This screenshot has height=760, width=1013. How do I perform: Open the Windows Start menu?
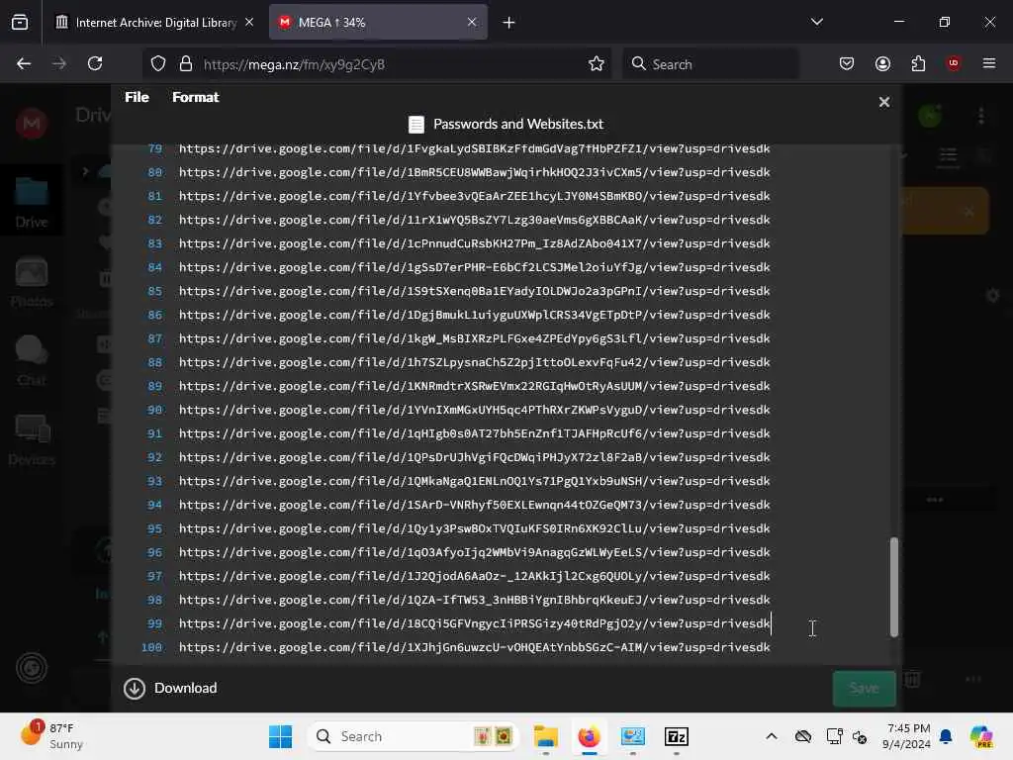[x=280, y=736]
